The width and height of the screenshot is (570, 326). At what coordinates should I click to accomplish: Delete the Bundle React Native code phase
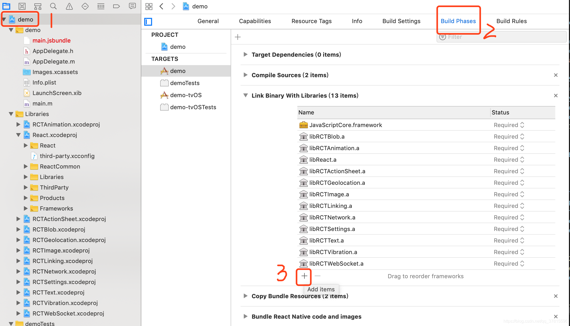coord(556,317)
